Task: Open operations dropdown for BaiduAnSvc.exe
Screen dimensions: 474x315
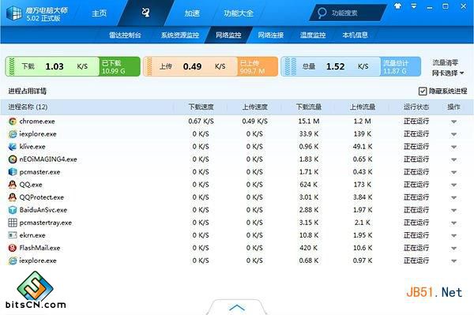Action: pos(453,211)
